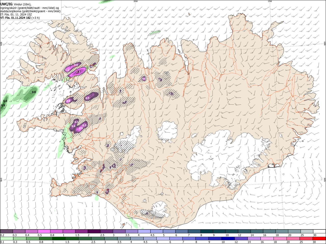
Task: Click the 0.1 label on the rain scale
Action: click(2, 242)
